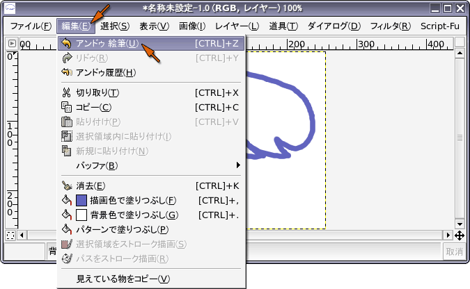Click the vertical scrollbar handle
Screen dimensions: 470x289
tap(460, 138)
